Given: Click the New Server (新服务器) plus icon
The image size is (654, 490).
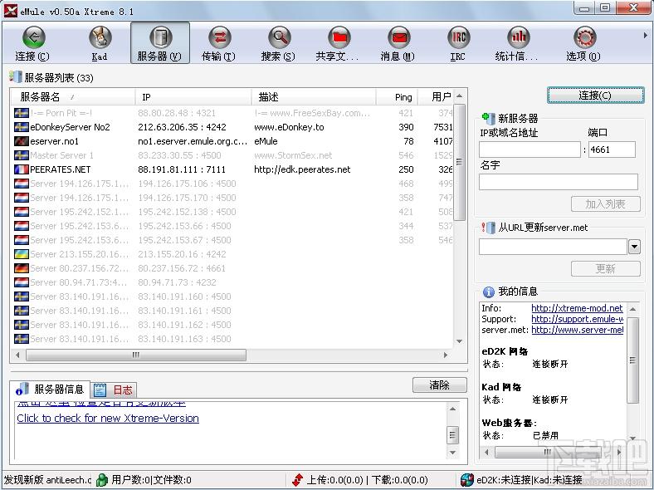Looking at the screenshot, I should (488, 118).
